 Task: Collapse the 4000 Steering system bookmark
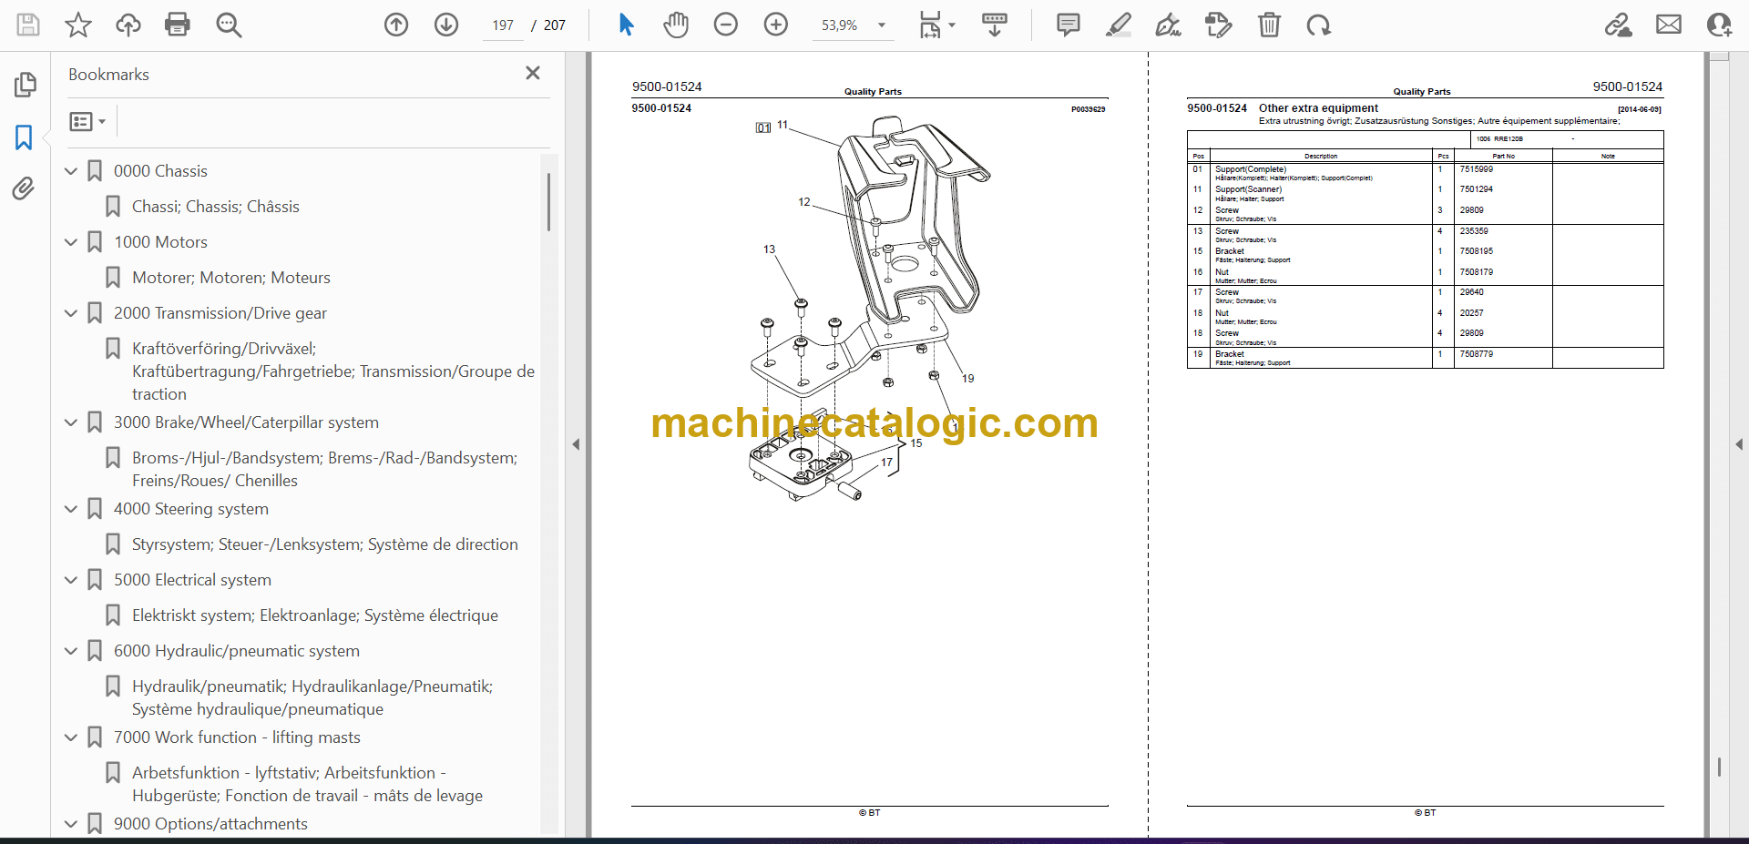71,509
